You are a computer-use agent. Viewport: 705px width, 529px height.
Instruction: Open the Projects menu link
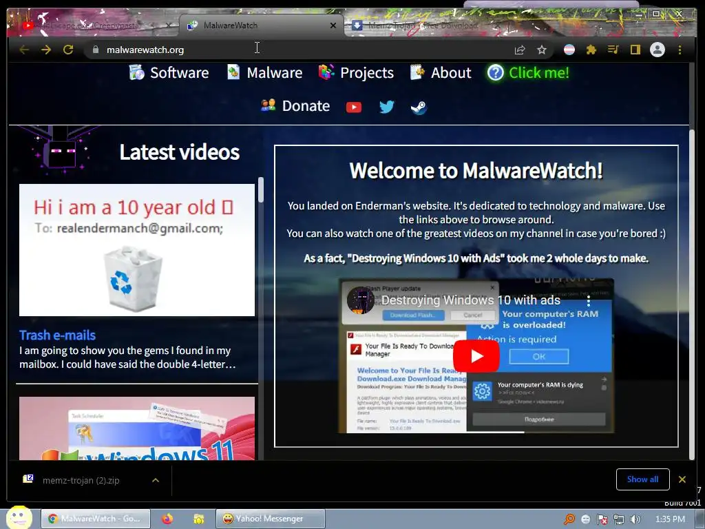[x=367, y=73]
